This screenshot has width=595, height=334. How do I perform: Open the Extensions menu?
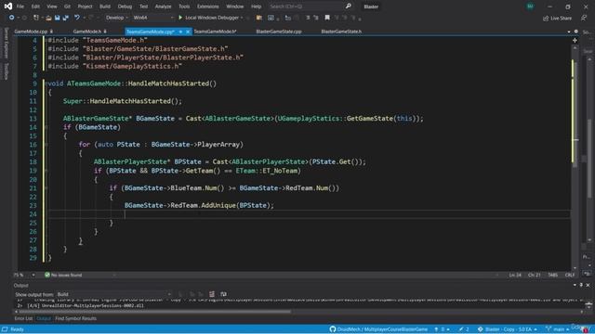point(208,6)
